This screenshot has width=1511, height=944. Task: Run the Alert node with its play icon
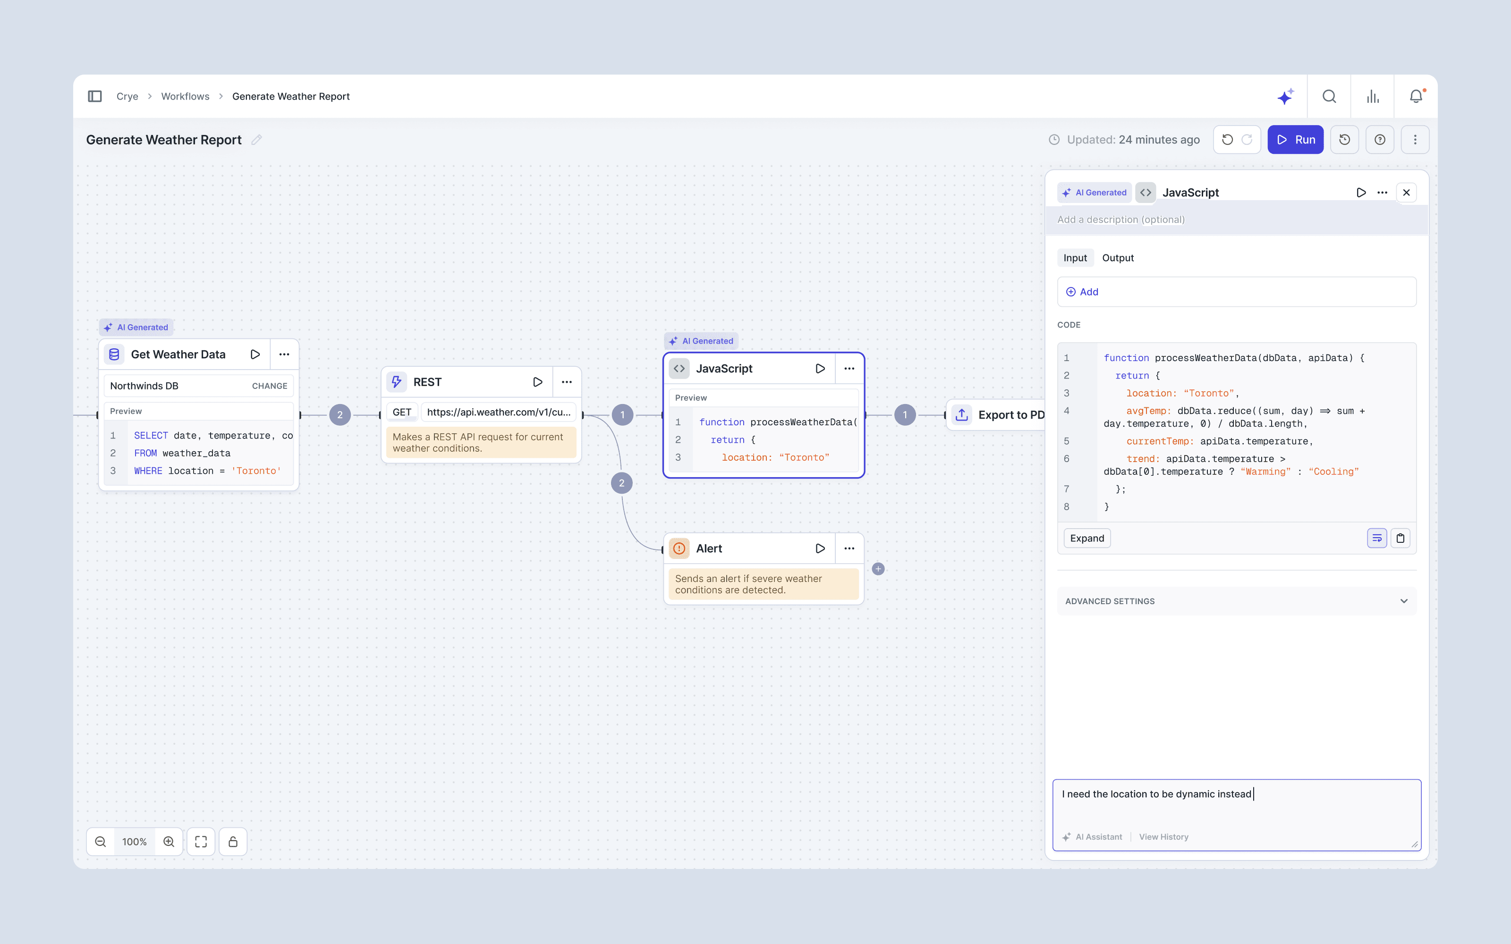tap(820, 548)
